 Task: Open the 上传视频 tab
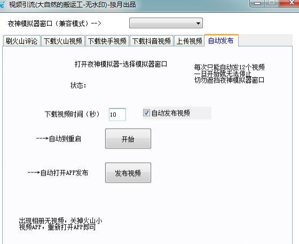[x=189, y=41]
